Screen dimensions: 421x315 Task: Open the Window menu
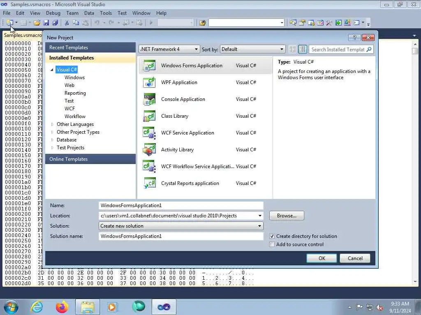pyautogui.click(x=141, y=13)
